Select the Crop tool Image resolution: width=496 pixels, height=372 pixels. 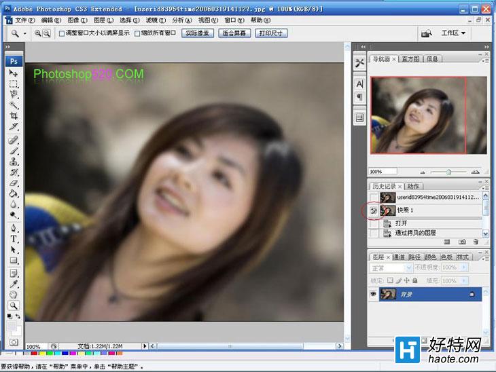click(14, 115)
